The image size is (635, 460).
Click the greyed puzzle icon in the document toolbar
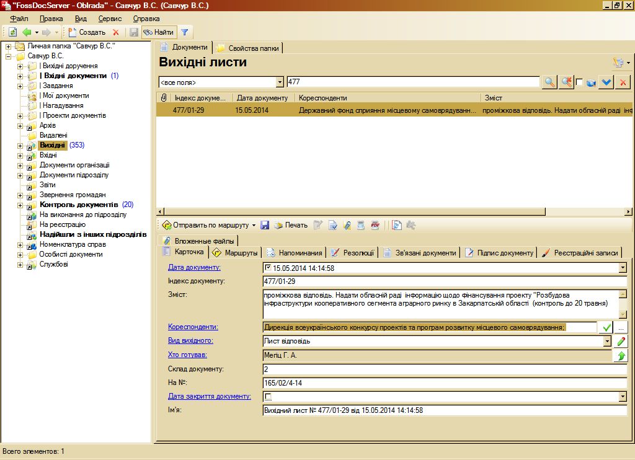pyautogui.click(x=411, y=225)
